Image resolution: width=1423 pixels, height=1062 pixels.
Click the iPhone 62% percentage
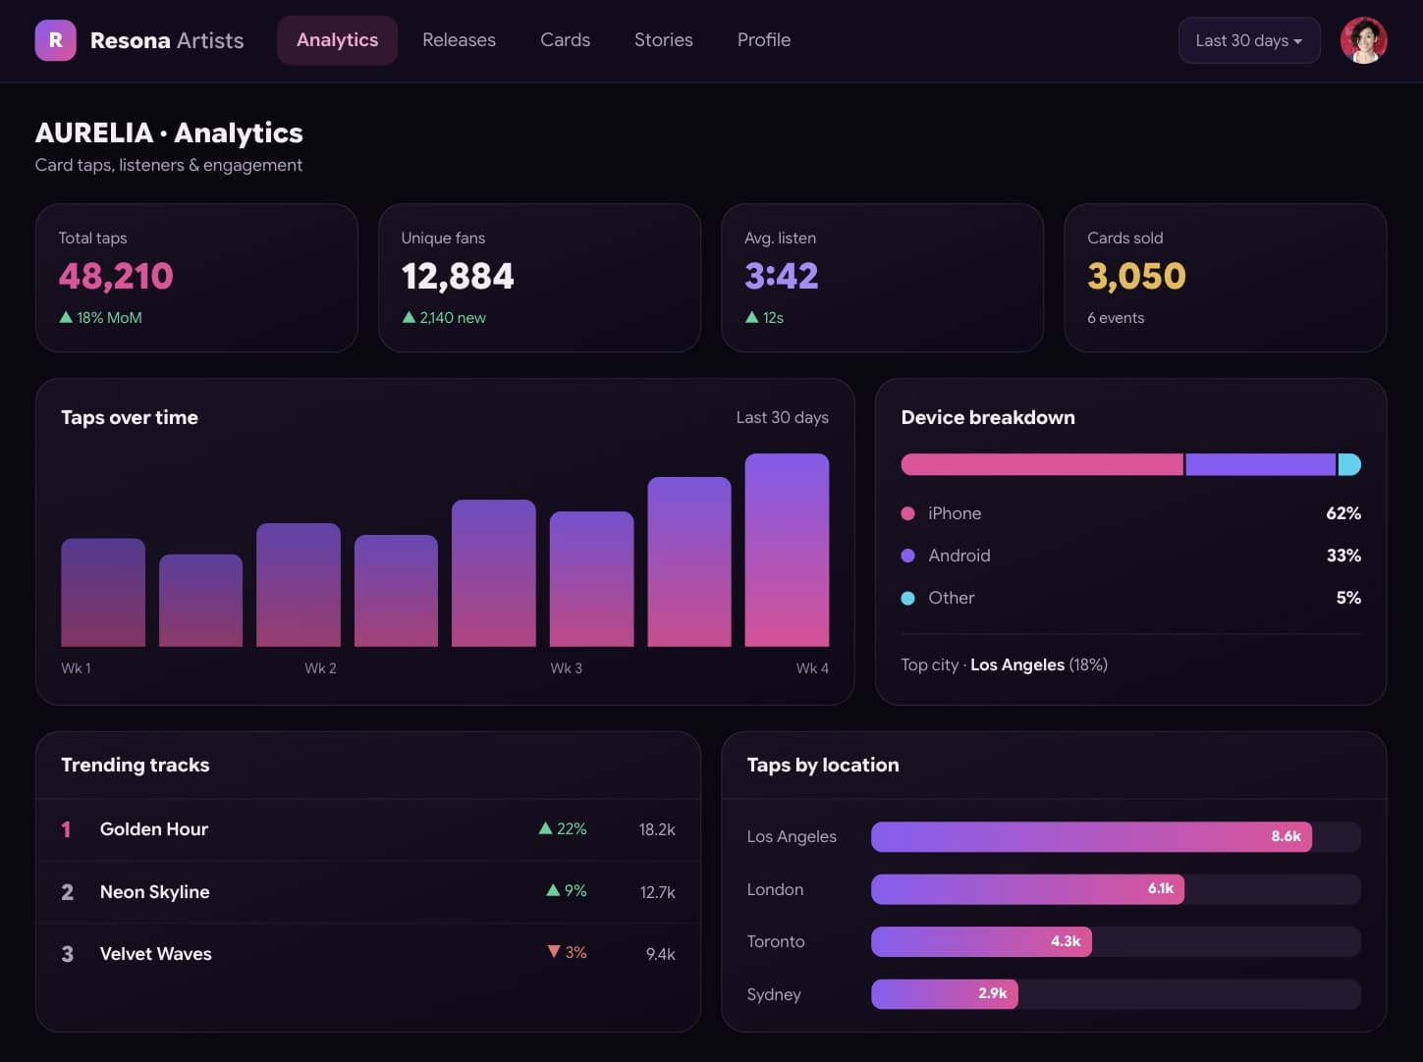click(x=1343, y=513)
